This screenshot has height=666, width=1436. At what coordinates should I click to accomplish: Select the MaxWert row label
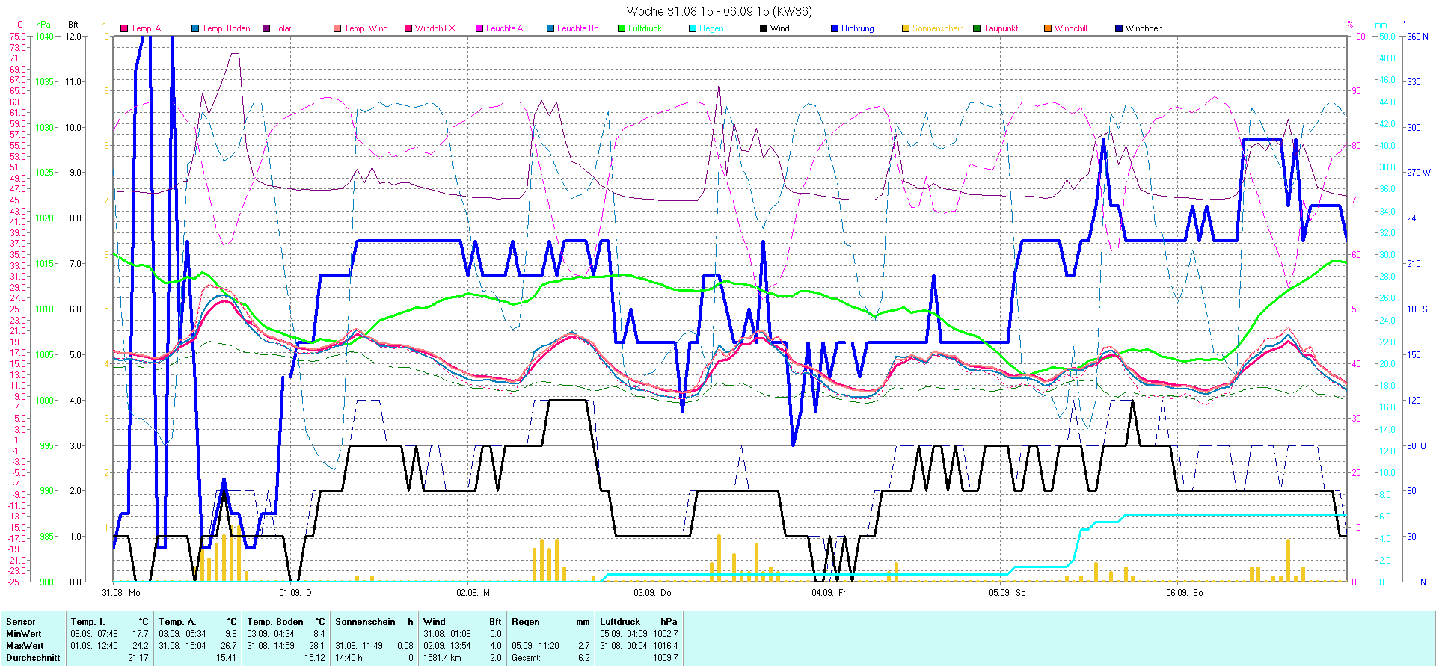25,646
